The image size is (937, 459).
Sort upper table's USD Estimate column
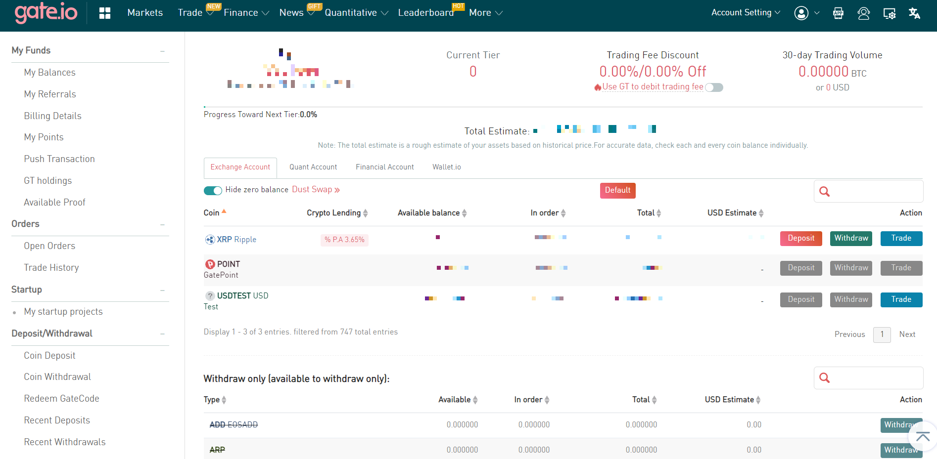pyautogui.click(x=761, y=213)
